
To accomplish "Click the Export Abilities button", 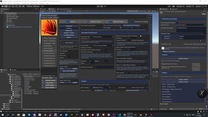I will (x=49, y=88).
